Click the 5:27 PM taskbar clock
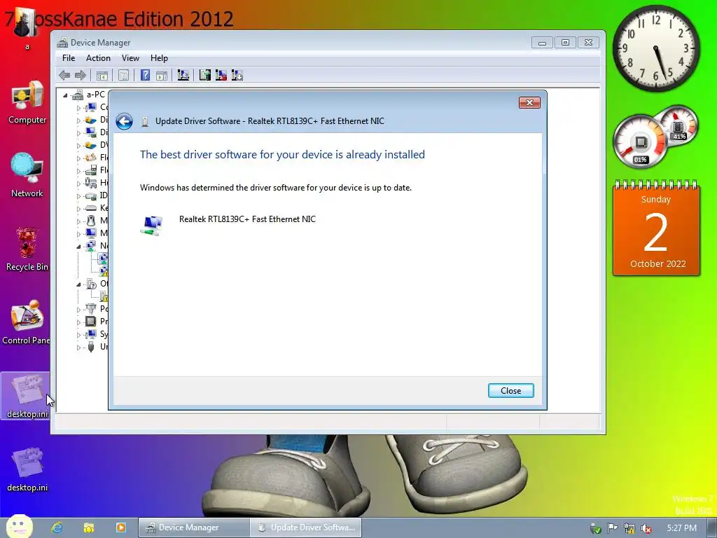 (x=681, y=528)
